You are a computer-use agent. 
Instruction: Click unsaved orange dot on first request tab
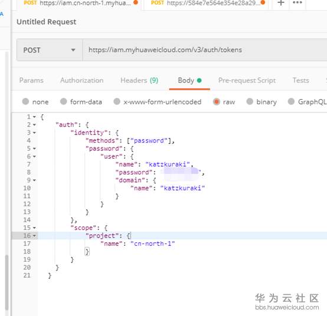(136, 2)
